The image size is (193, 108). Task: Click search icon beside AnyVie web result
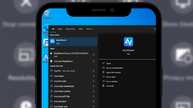[x=51, y=70]
